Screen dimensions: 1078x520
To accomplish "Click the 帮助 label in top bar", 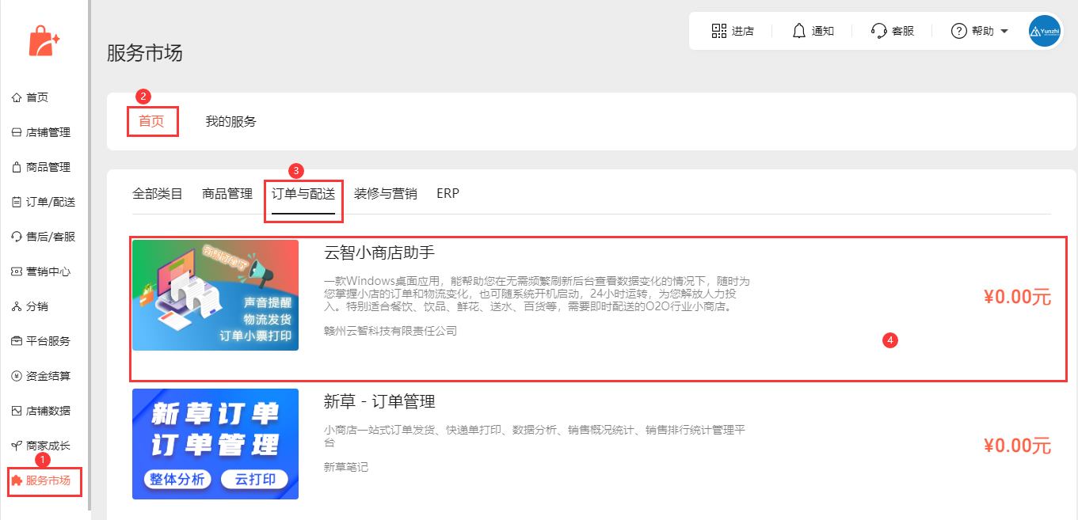I will tap(982, 31).
